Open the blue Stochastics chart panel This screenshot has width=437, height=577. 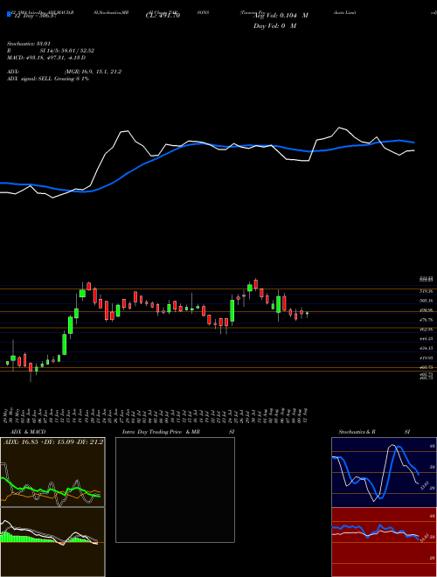coord(384,472)
